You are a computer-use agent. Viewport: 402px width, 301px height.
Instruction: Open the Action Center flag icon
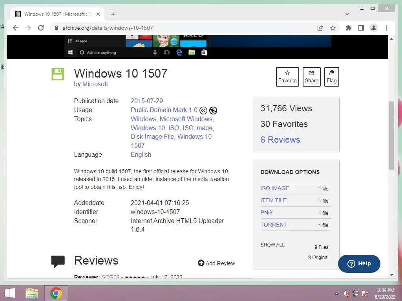pyautogui.click(x=365, y=294)
